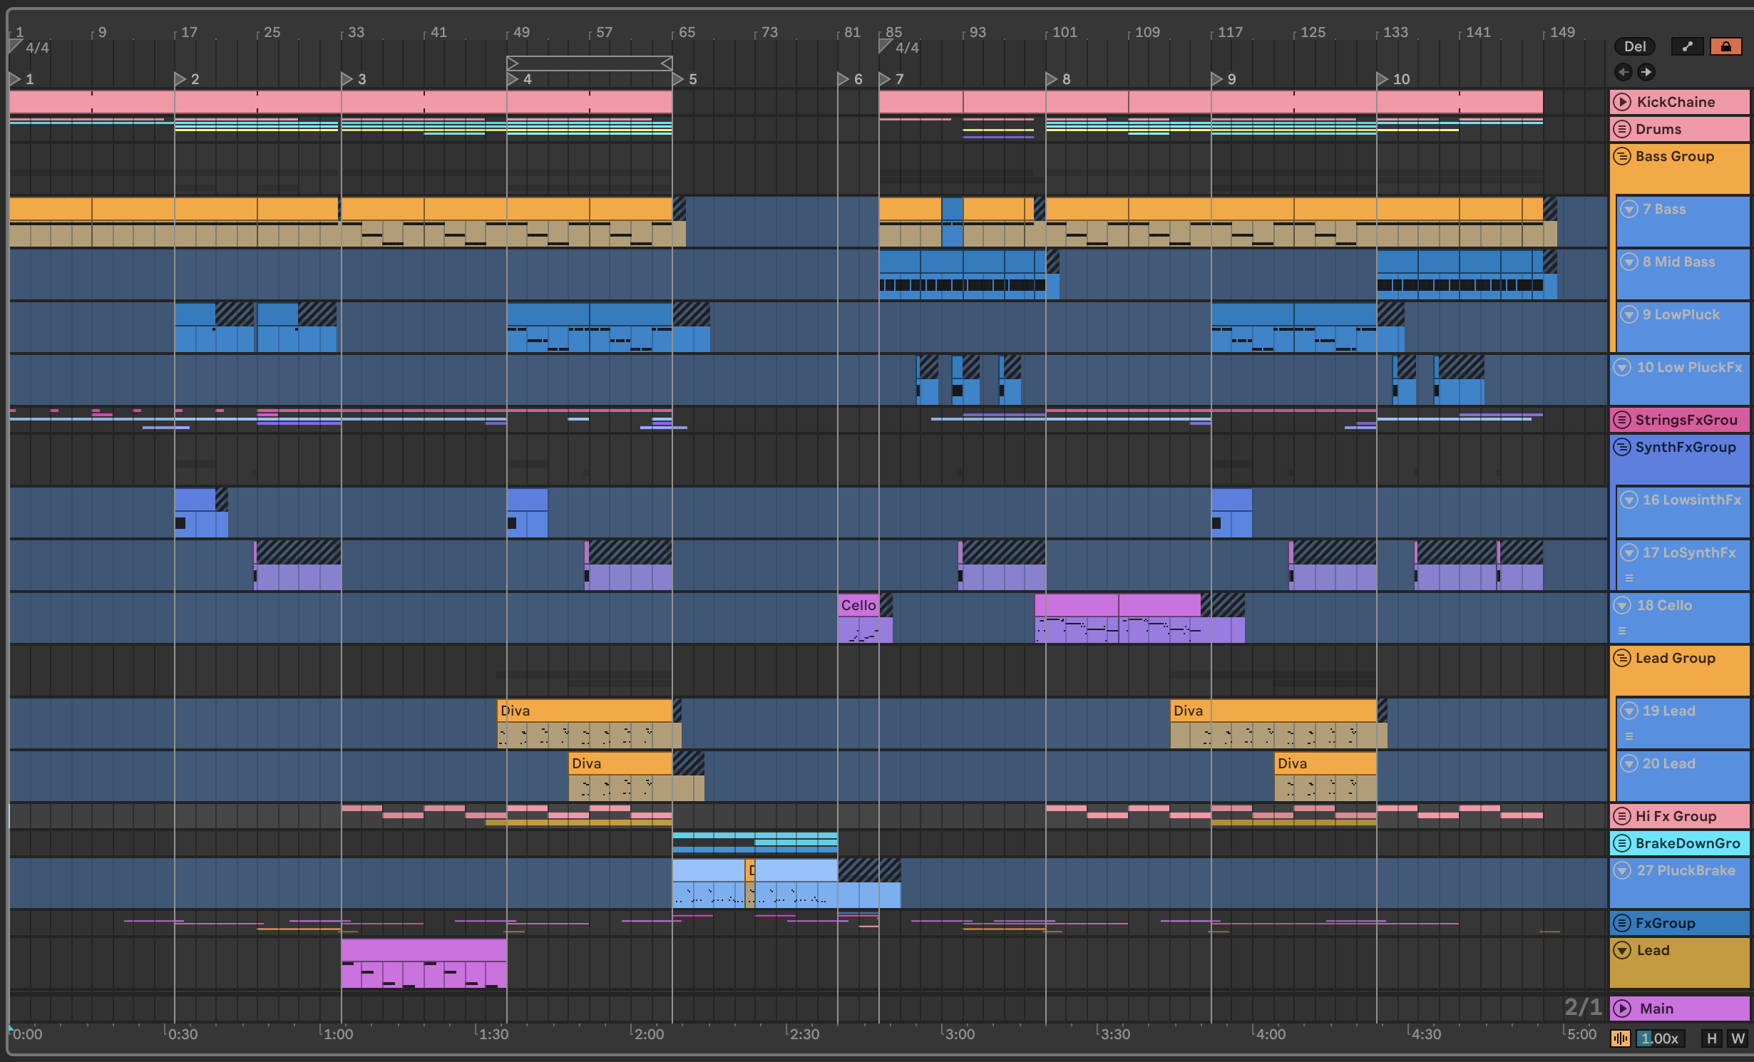Viewport: 1754px width, 1062px height.
Task: Click the Main track play icon
Action: (x=1622, y=1009)
